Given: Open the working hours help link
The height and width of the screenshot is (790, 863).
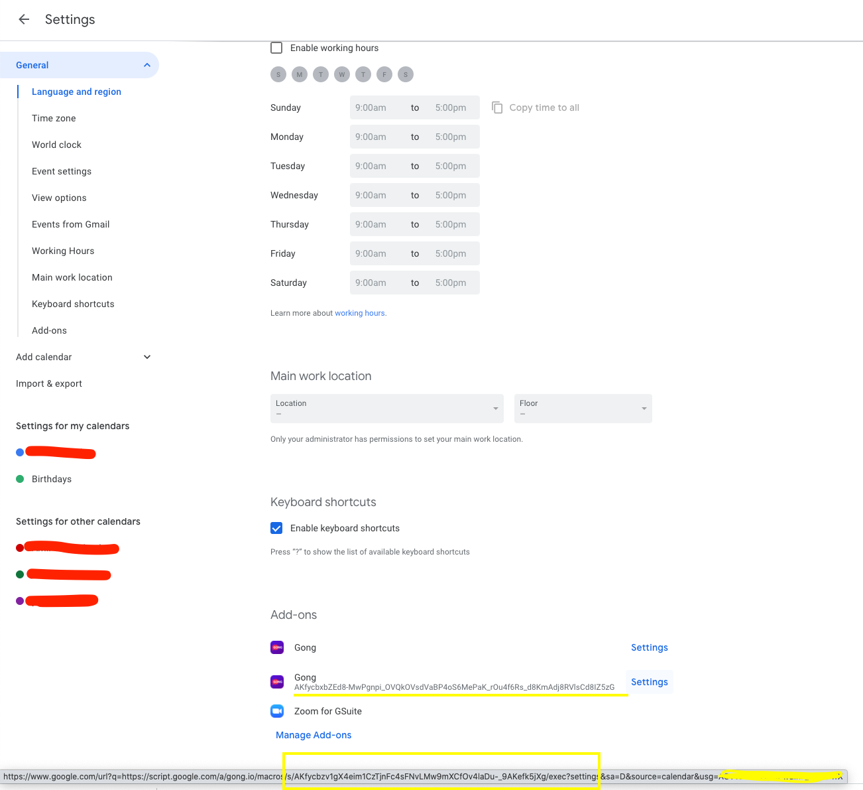Looking at the screenshot, I should point(359,313).
